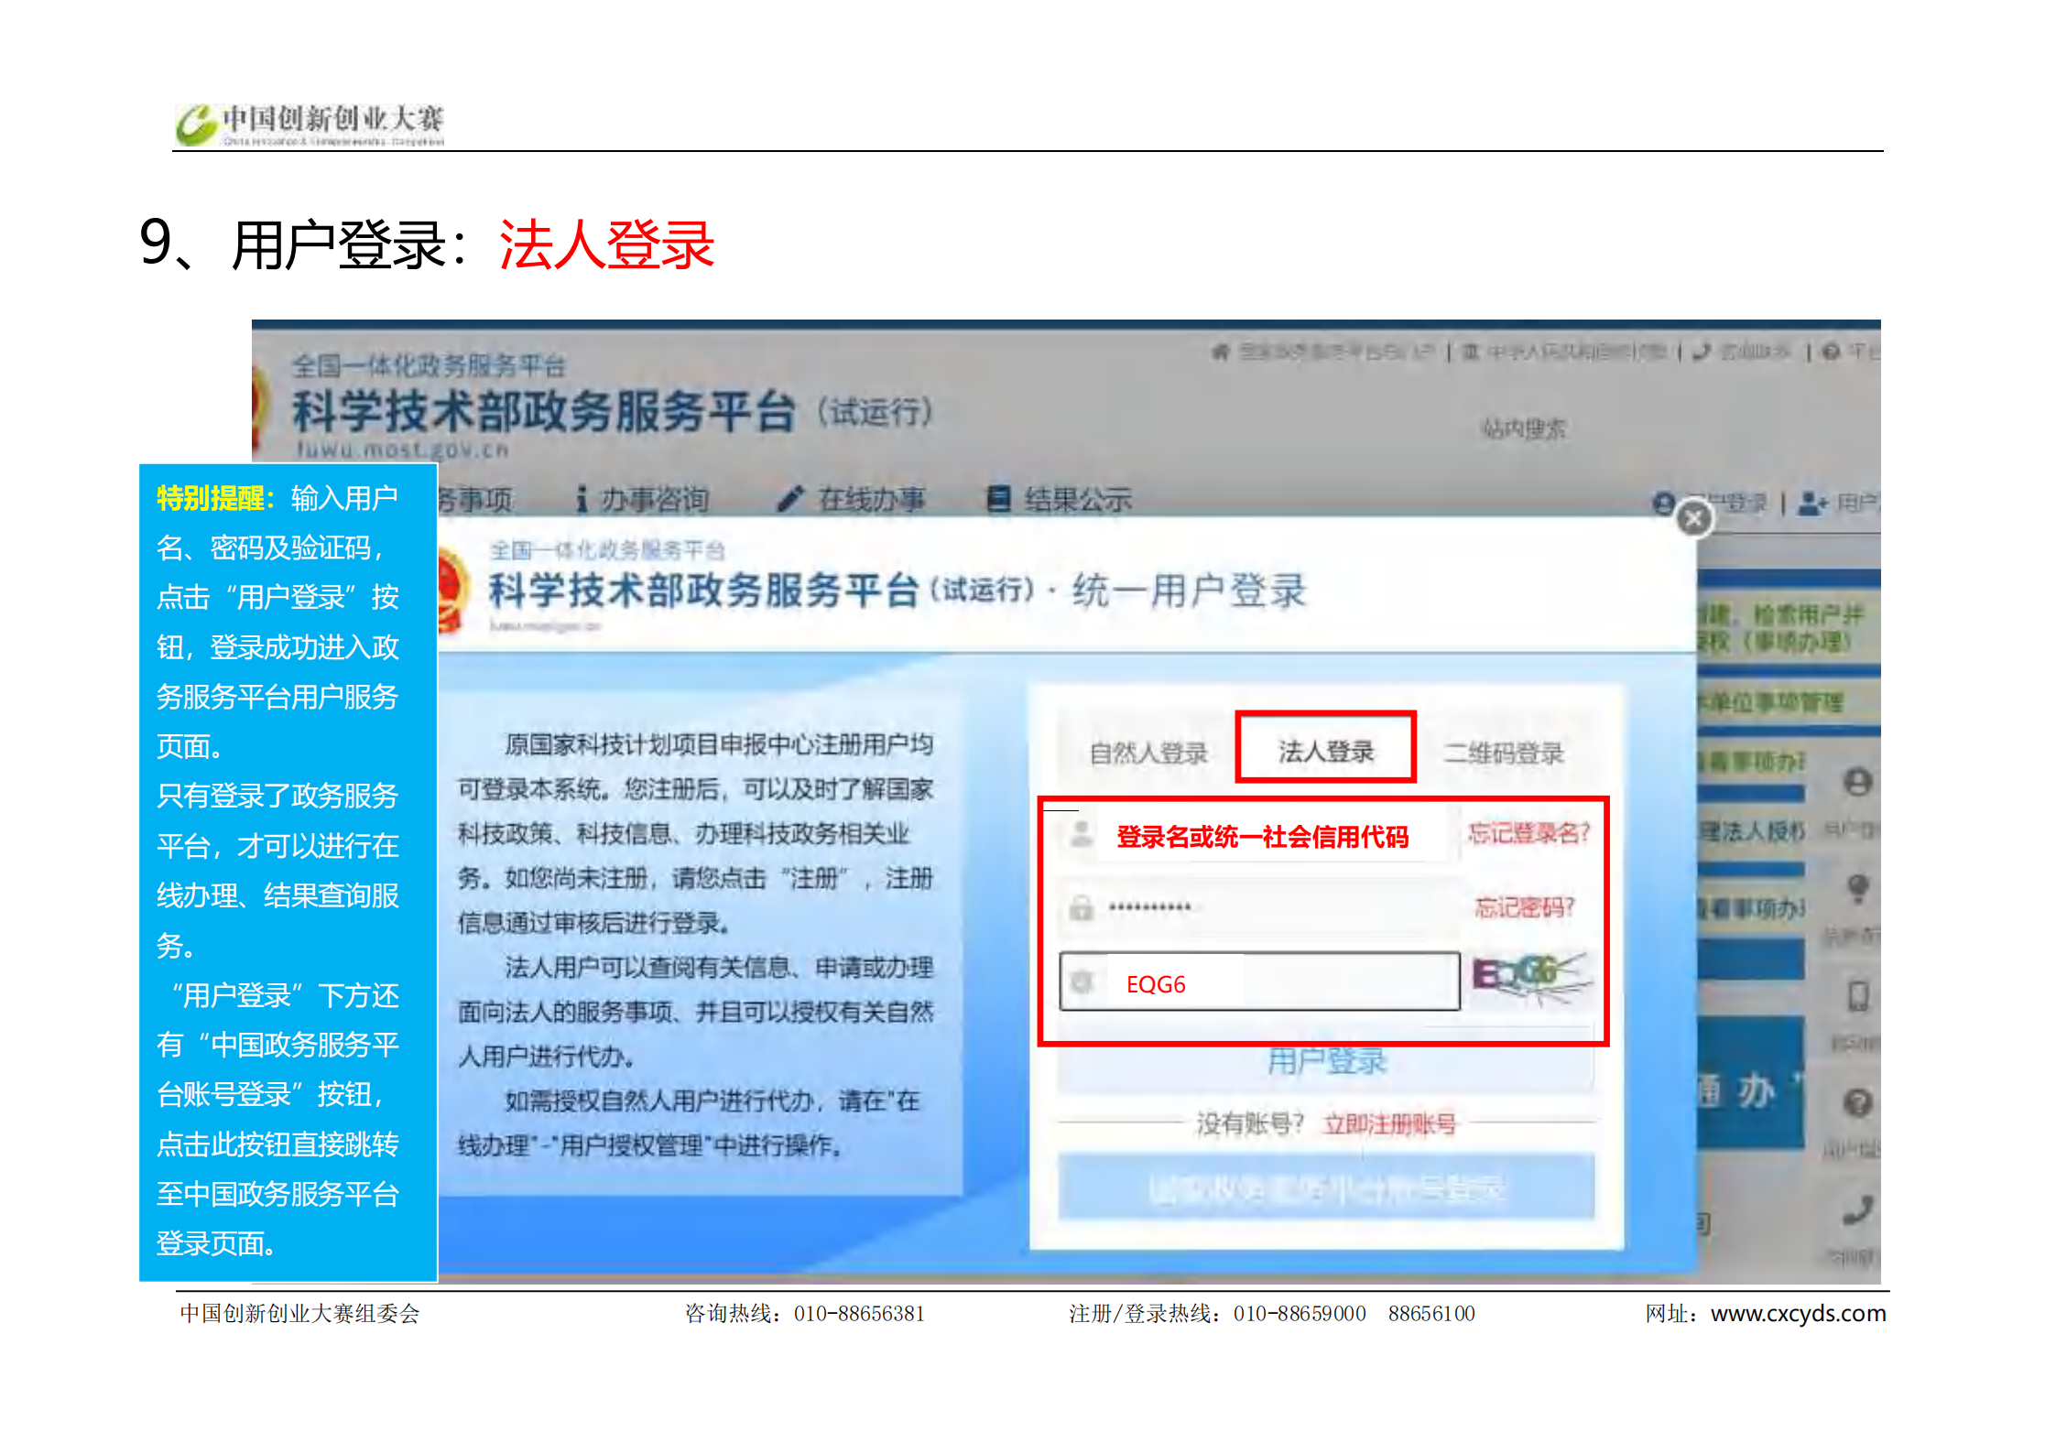Click the captcha code input field

click(1260, 983)
